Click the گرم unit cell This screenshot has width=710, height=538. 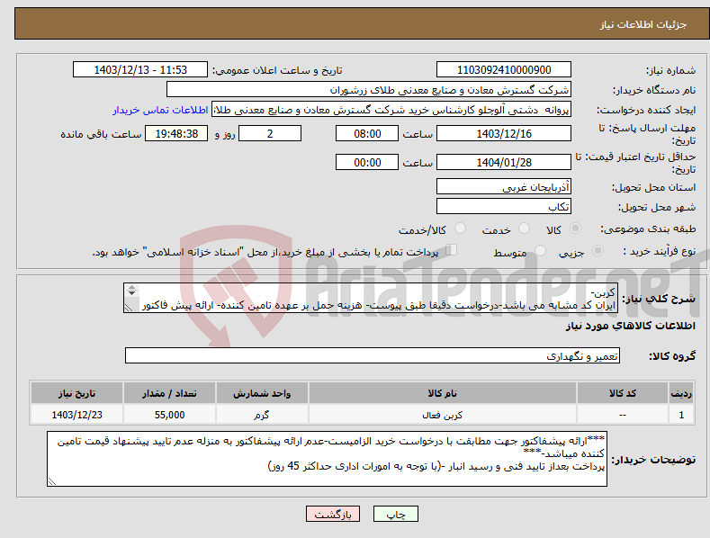(x=262, y=415)
